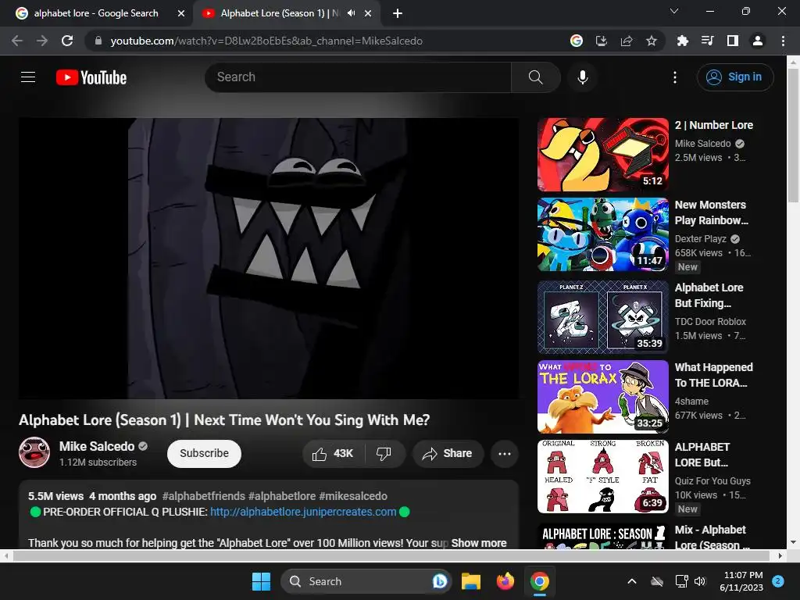800x600 pixels.
Task: Open Mike Salcedo channel name link
Action: point(97,446)
